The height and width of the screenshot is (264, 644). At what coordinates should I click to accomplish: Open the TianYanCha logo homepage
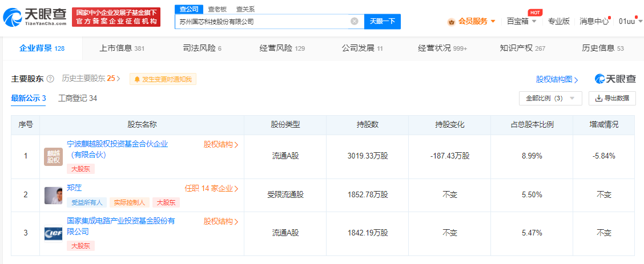tap(34, 17)
